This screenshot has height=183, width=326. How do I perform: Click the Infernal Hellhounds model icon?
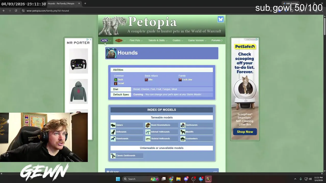click(x=148, y=132)
